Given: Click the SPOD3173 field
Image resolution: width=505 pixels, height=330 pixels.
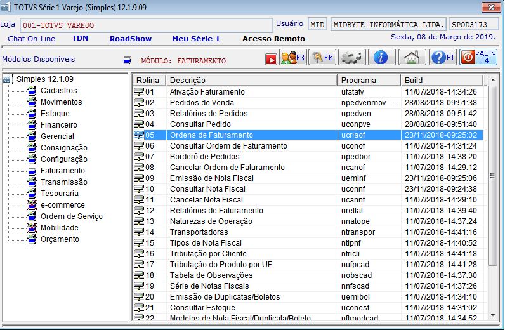Looking at the screenshot, I should 473,25.
